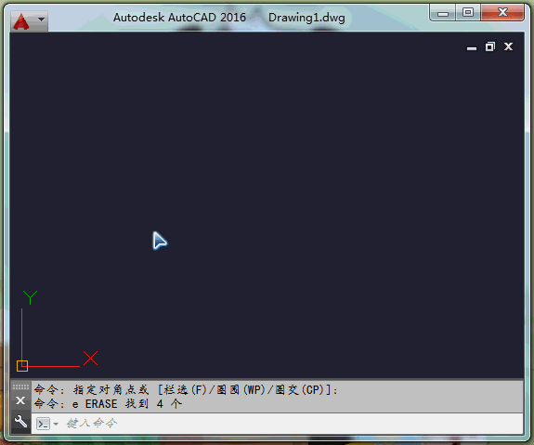Close the command line panel

pyautogui.click(x=20, y=400)
